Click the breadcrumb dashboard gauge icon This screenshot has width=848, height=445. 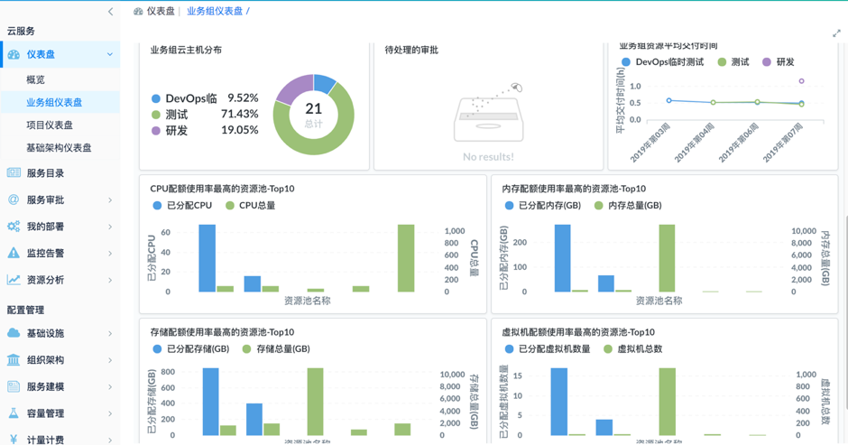coord(138,12)
